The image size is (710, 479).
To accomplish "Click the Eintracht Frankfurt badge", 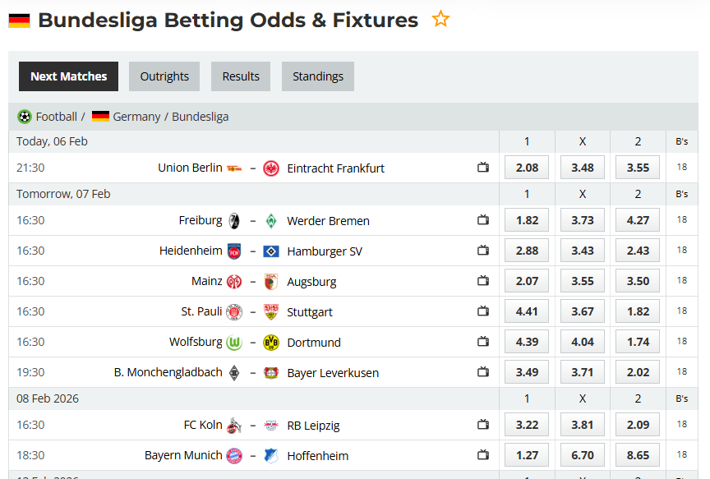I will [x=271, y=168].
